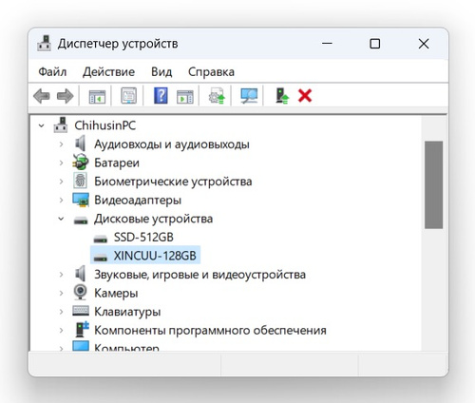This screenshot has width=475, height=403.
Task: Click the Forward arrow toolbar icon
Action: [66, 96]
